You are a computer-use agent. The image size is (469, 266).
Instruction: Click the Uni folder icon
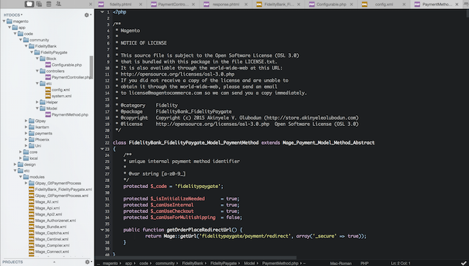click(32, 145)
